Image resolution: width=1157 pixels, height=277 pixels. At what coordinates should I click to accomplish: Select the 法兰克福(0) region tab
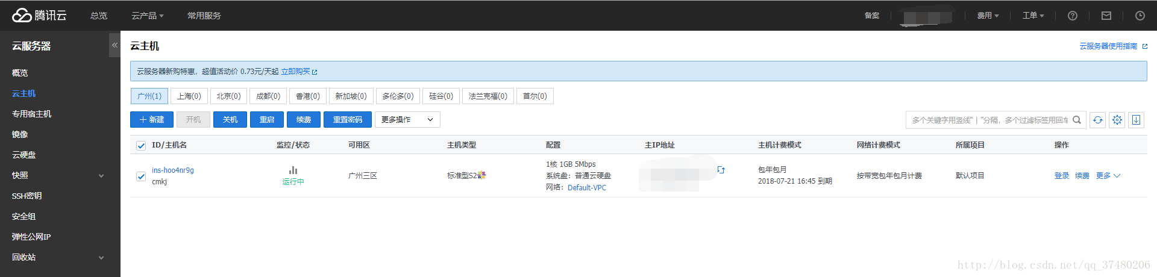coord(488,96)
